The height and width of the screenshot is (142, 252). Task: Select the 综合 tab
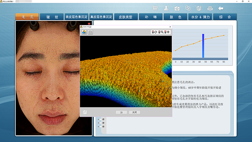[225, 17]
